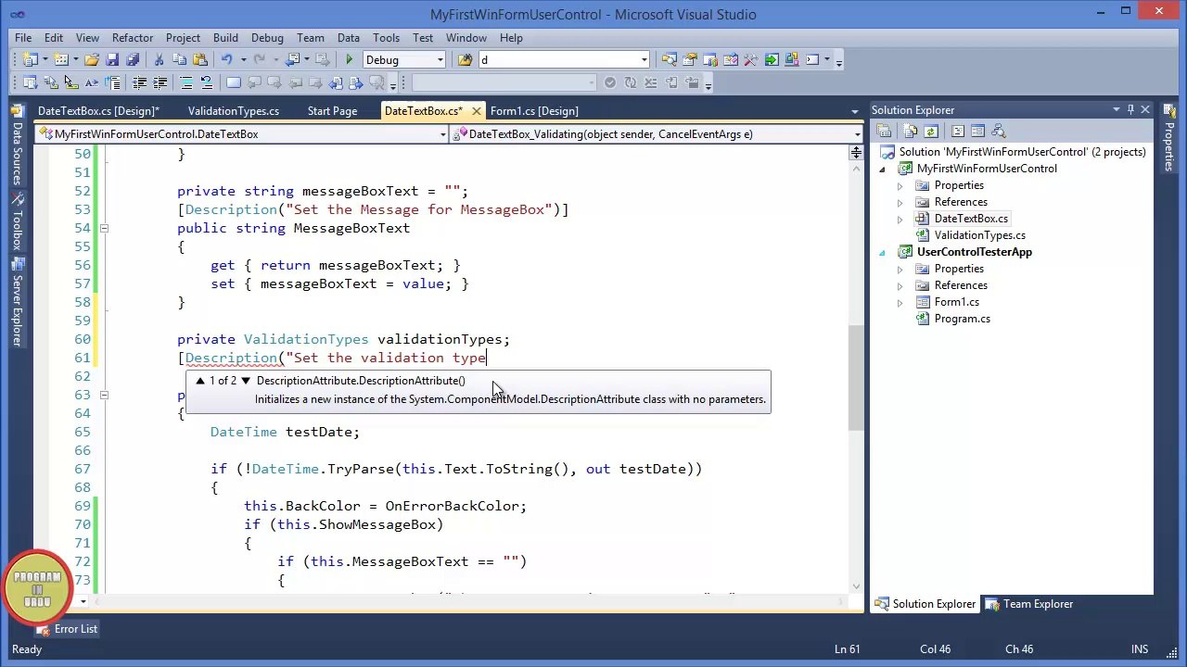The height and width of the screenshot is (667, 1187).
Task: Click View Code icon in Solution Explorer
Action: coord(958,132)
